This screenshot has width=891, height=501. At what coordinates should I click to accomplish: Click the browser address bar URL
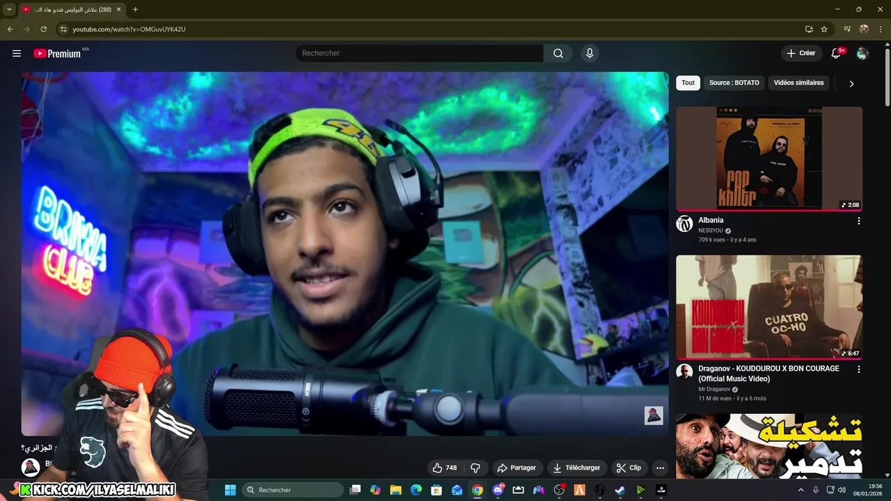[129, 29]
